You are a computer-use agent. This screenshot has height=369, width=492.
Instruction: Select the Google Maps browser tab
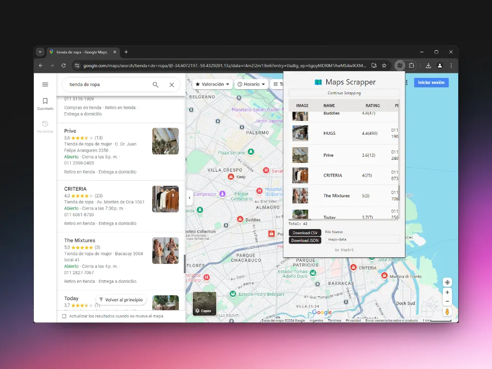(82, 52)
